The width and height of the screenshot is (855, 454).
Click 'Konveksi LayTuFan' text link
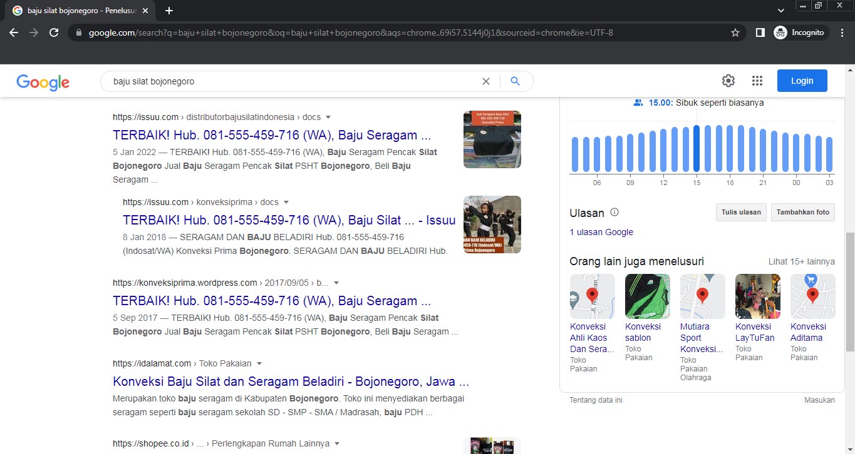(x=755, y=332)
